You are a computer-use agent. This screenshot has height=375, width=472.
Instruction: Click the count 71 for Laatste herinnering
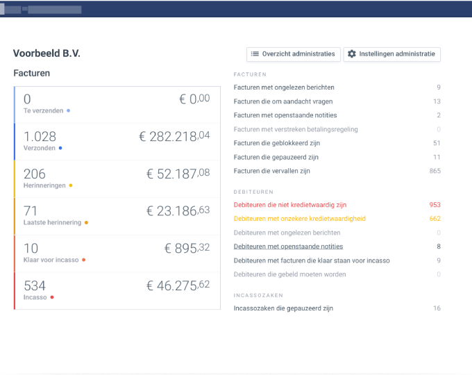[30, 211]
